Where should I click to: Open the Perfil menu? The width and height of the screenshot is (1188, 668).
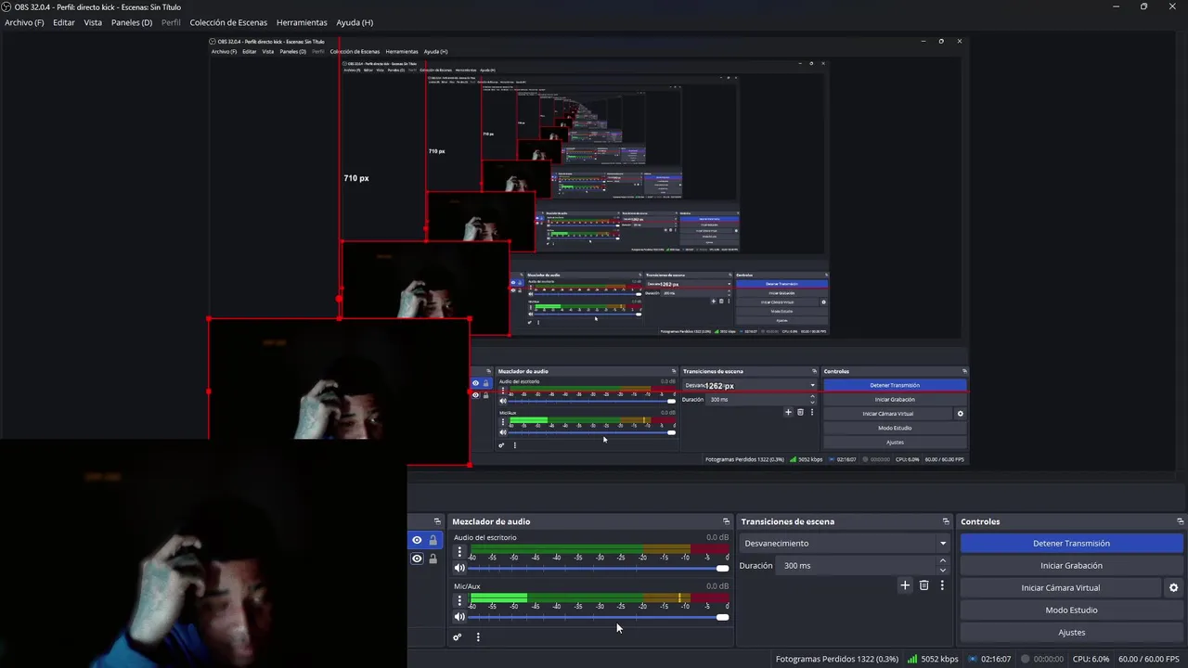pos(171,22)
